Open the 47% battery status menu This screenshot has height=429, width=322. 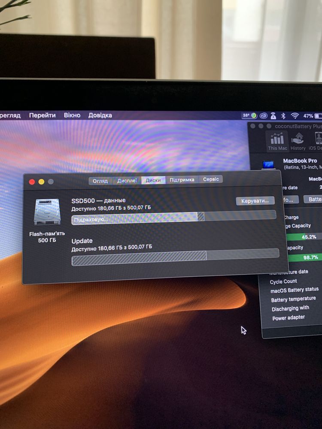point(312,116)
